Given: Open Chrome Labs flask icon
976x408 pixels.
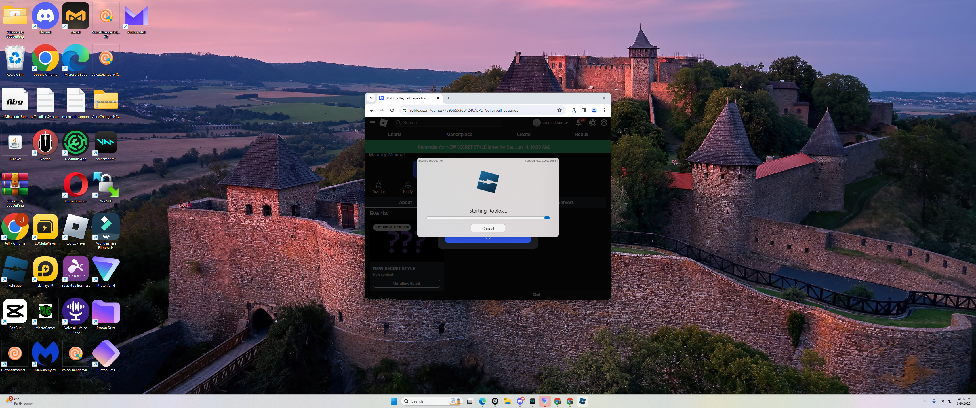Looking at the screenshot, I should (574, 110).
